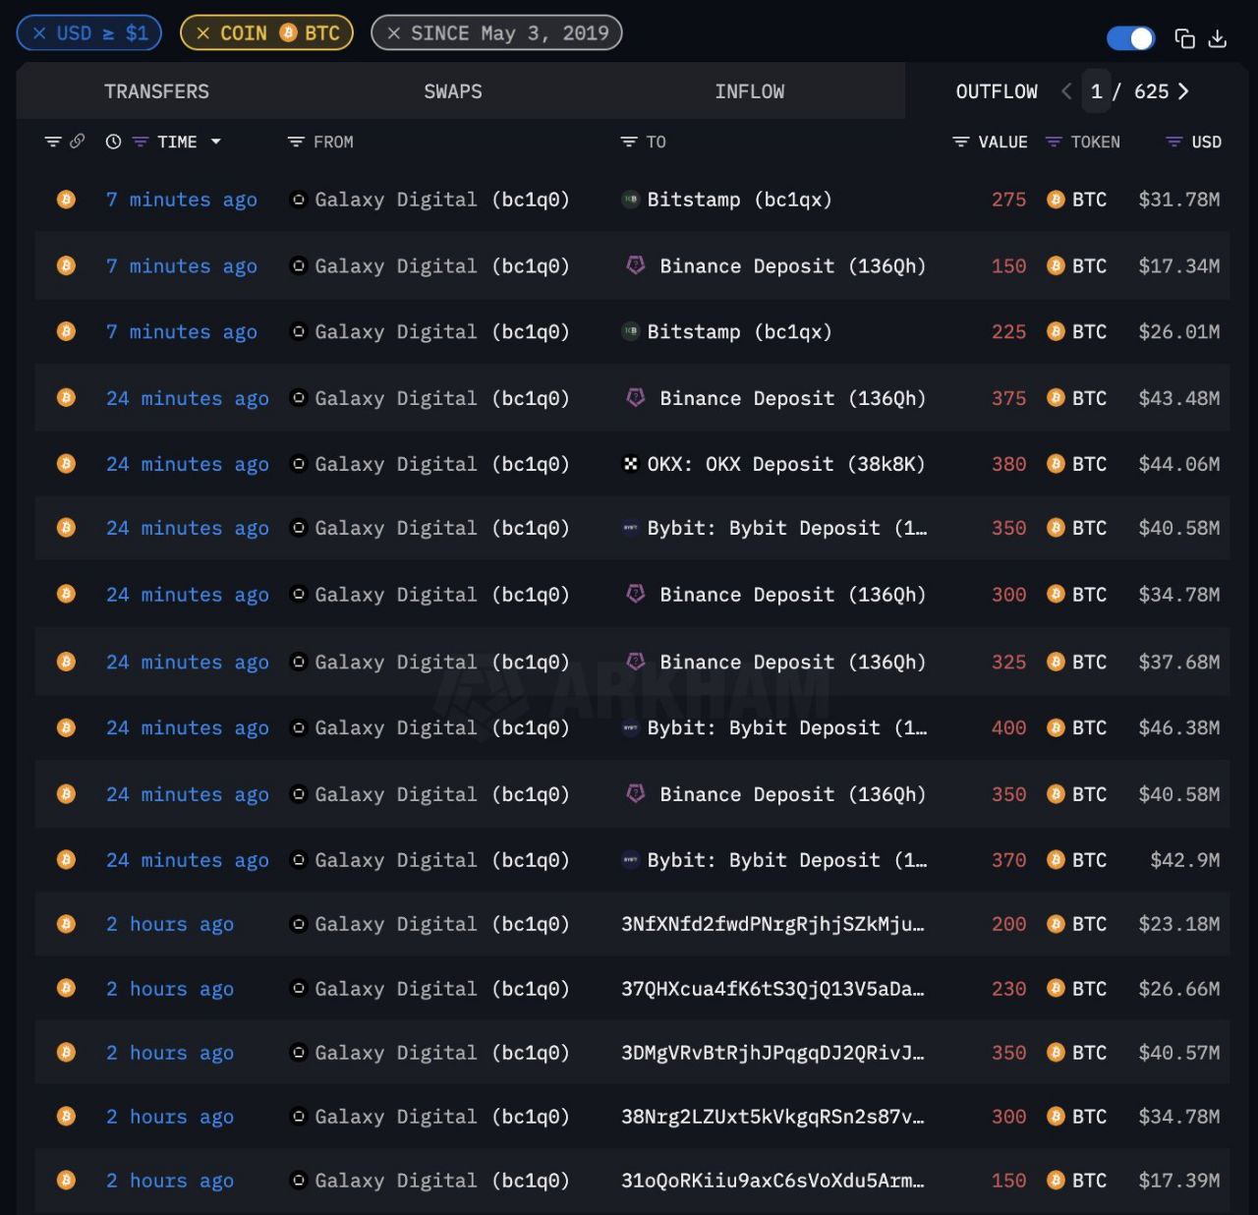Viewport: 1258px width, 1215px height.
Task: Remove the SINCE May 3, 2019 filter
Action: click(x=393, y=33)
